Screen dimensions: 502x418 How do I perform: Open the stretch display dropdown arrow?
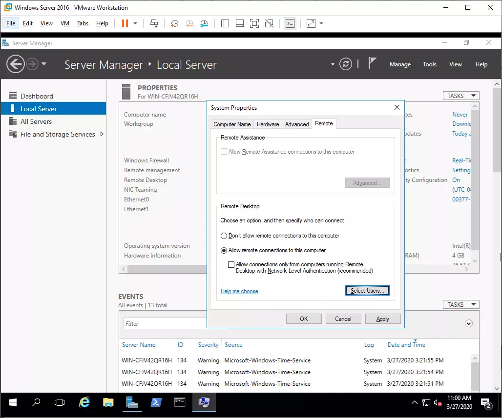click(x=321, y=23)
